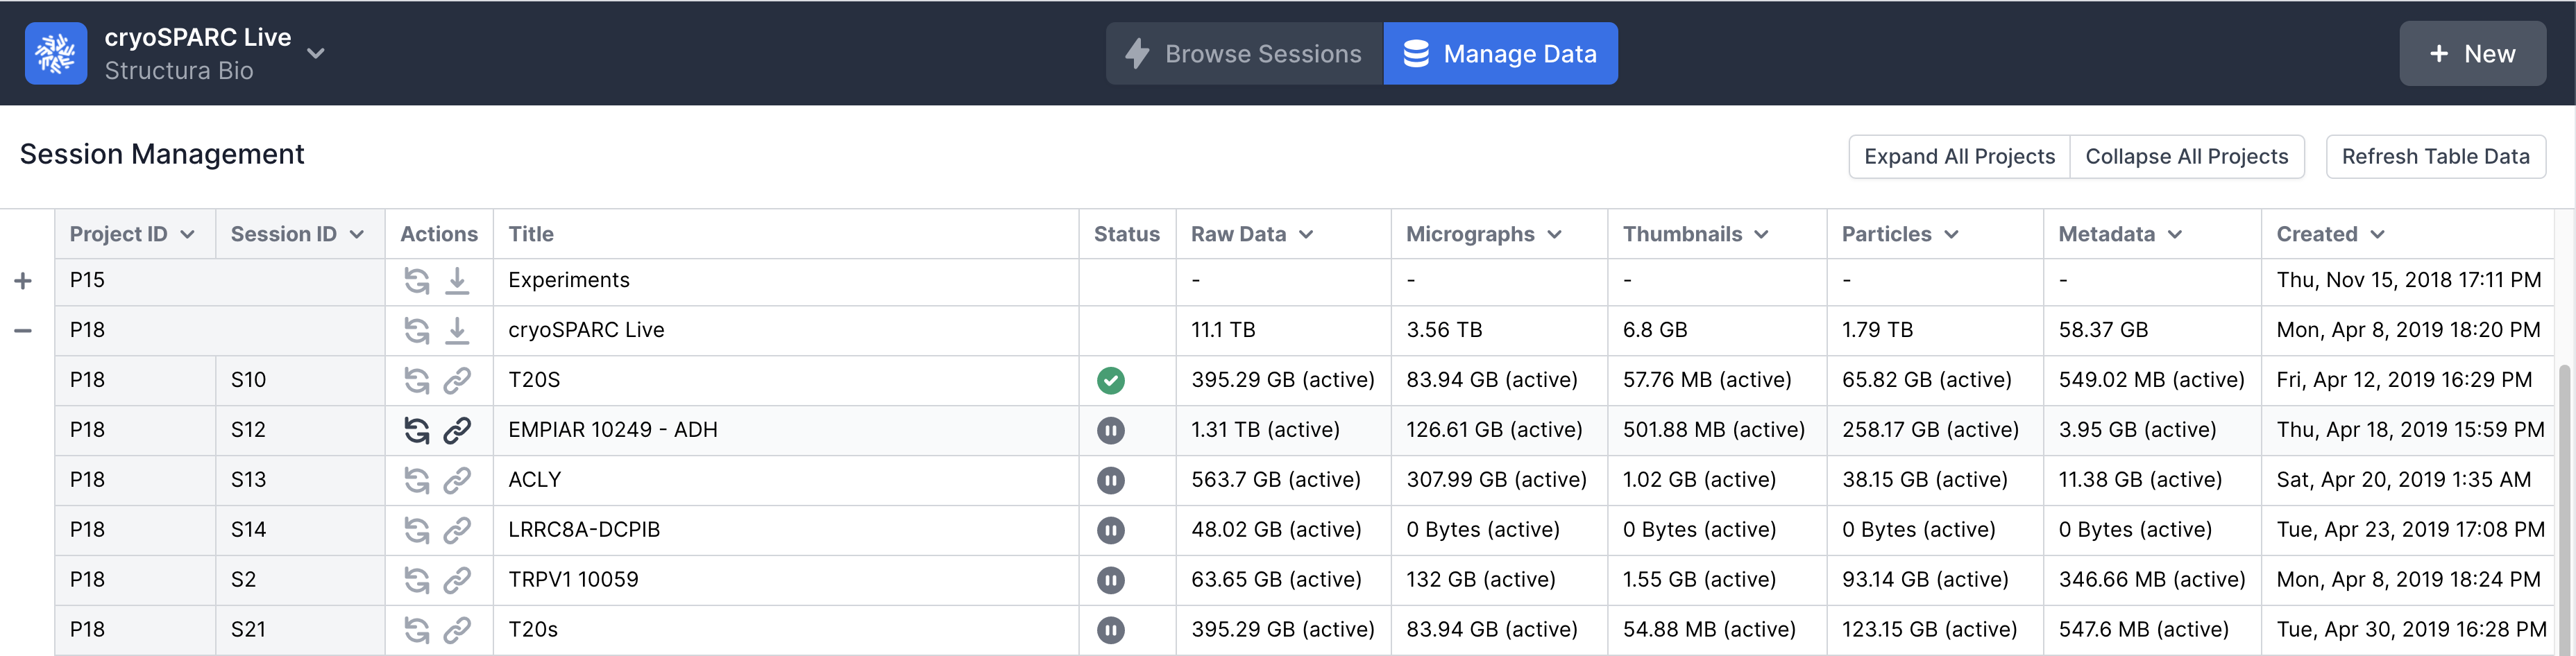Click 'Thu, Nov 15, 2018 17:11 PM' created cell
This screenshot has height=656, width=2576.
click(2408, 281)
